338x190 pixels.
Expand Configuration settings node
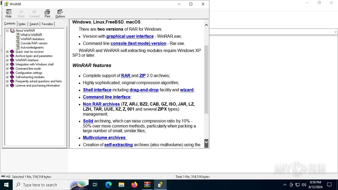(7, 73)
